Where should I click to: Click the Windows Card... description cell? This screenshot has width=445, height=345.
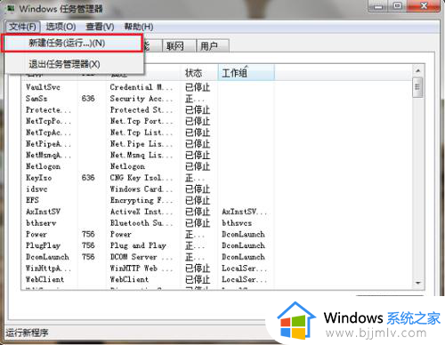pyautogui.click(x=141, y=189)
